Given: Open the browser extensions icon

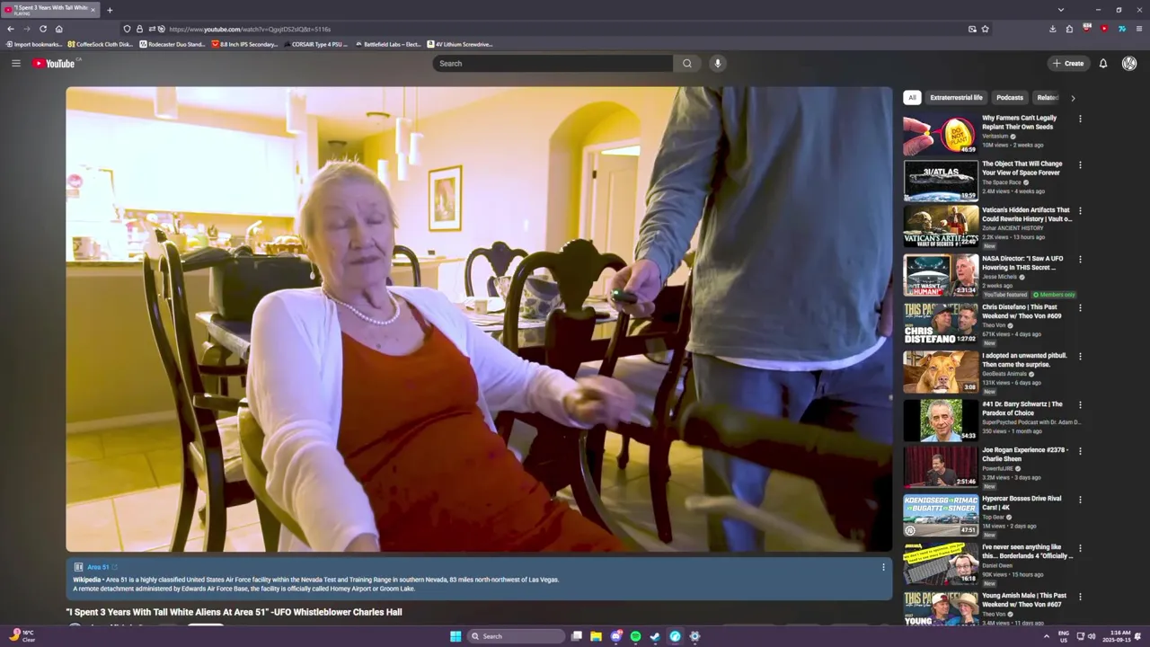Looking at the screenshot, I should point(1069,29).
